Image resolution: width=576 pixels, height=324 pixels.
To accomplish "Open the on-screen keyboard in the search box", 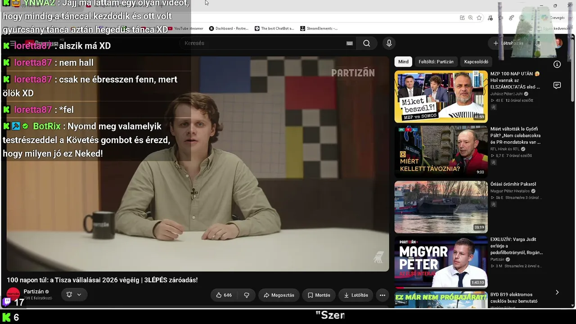I will [349, 43].
